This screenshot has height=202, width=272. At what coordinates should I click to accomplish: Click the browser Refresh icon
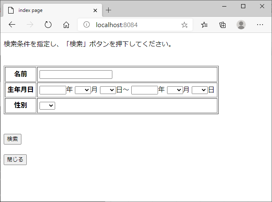coord(48,25)
